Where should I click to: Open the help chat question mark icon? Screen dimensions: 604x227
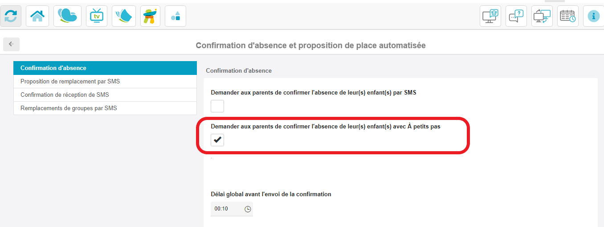516,16
